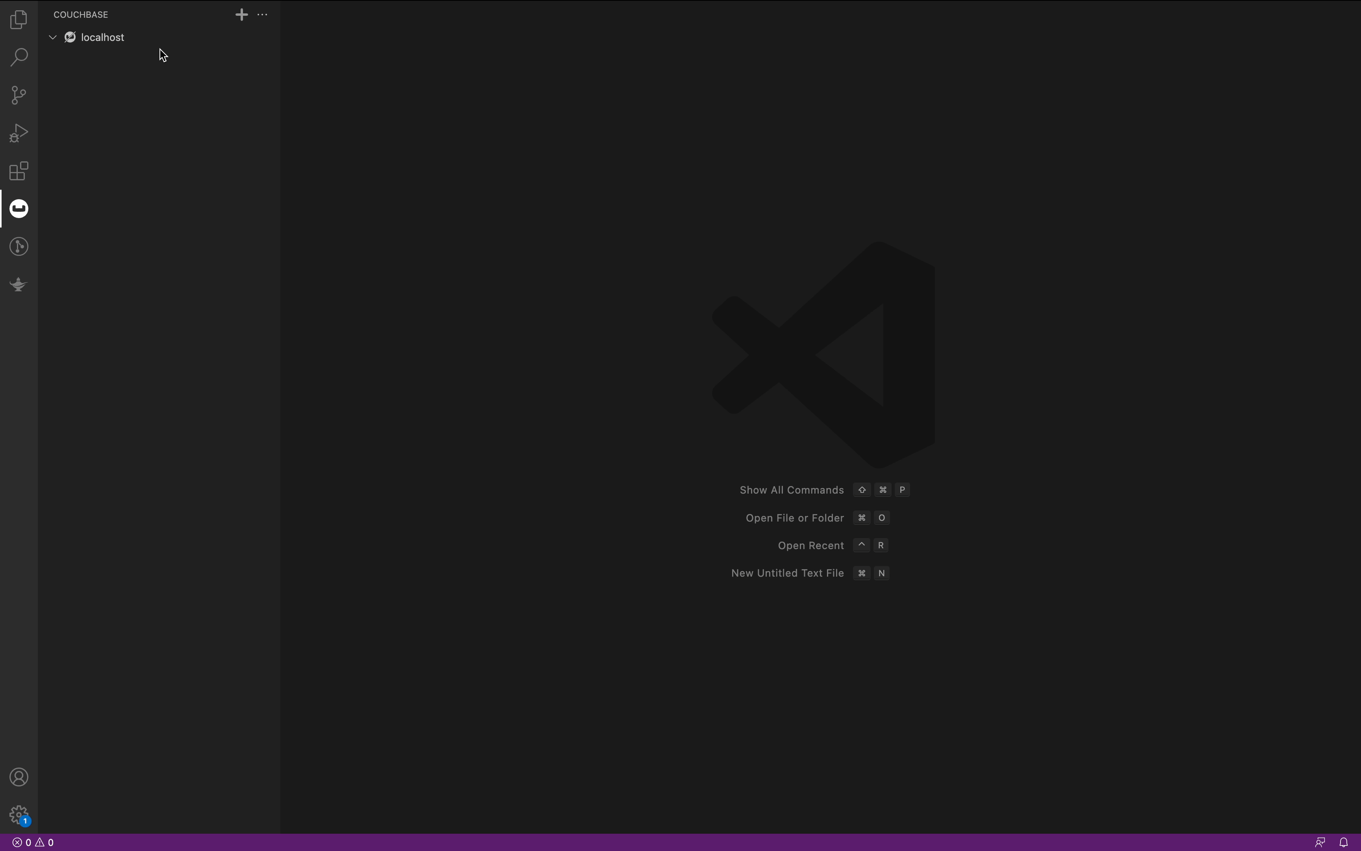Add a new Couchbase connection with plus
The width and height of the screenshot is (1361, 851).
(241, 15)
